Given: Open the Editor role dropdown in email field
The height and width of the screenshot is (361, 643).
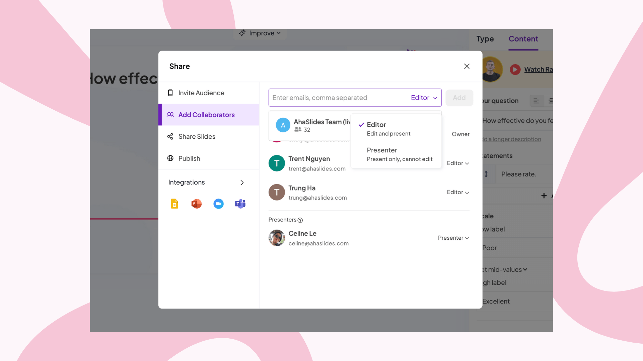Looking at the screenshot, I should (424, 98).
